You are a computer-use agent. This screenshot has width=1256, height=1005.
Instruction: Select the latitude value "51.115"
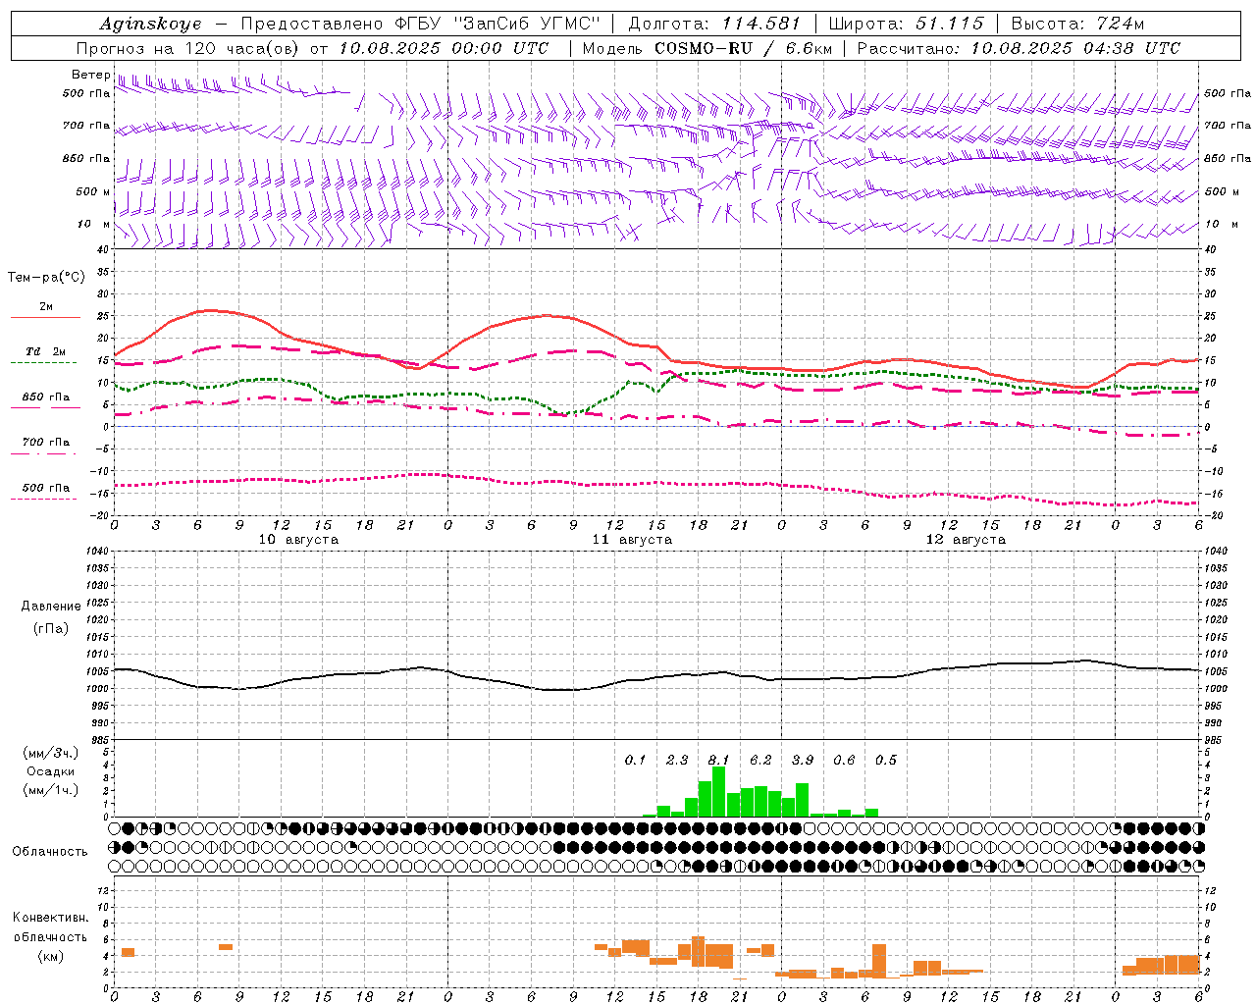tap(950, 24)
